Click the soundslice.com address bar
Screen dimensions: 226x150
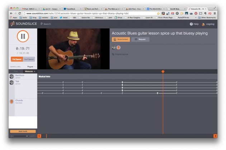click(89, 13)
